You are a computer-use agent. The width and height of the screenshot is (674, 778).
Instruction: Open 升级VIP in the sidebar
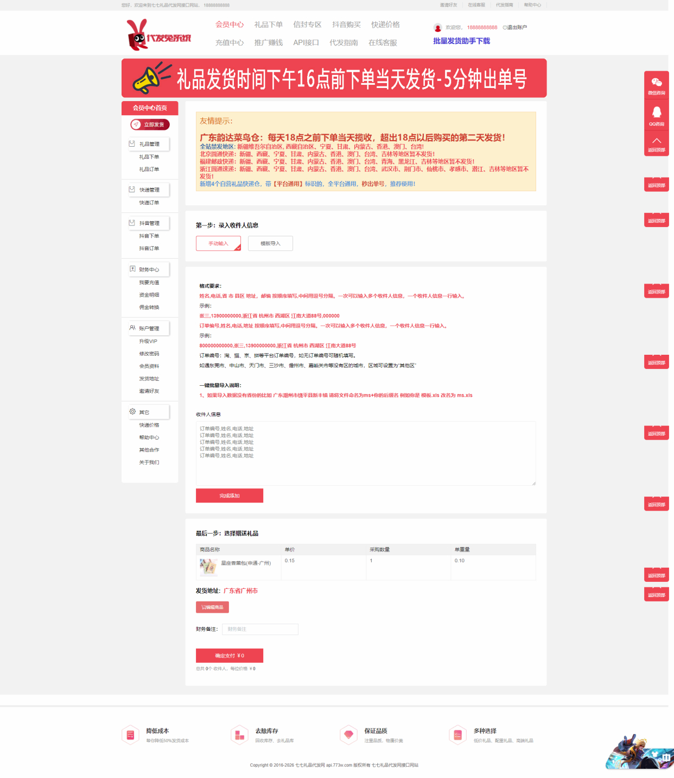[148, 341]
